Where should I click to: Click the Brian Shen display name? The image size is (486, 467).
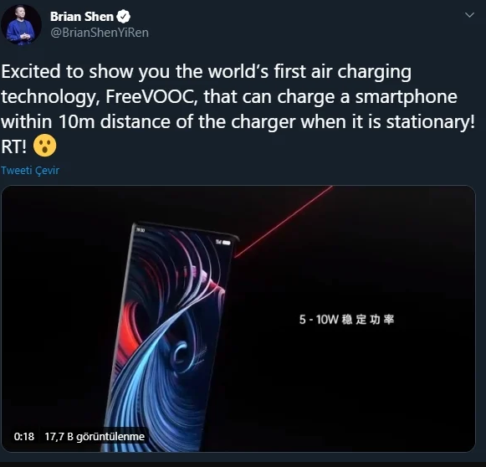click(x=82, y=17)
